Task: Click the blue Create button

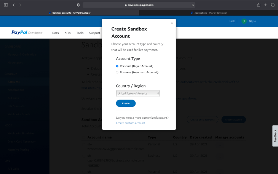Action: pyautogui.click(x=126, y=103)
